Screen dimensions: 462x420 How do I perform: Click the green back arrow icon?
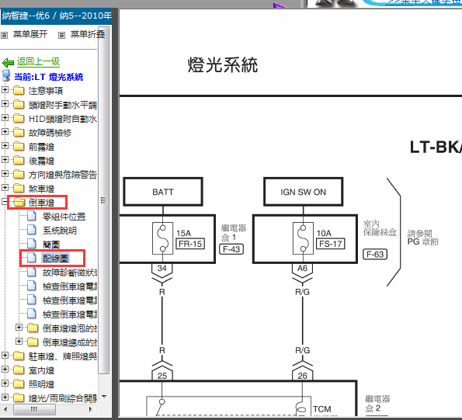point(8,62)
